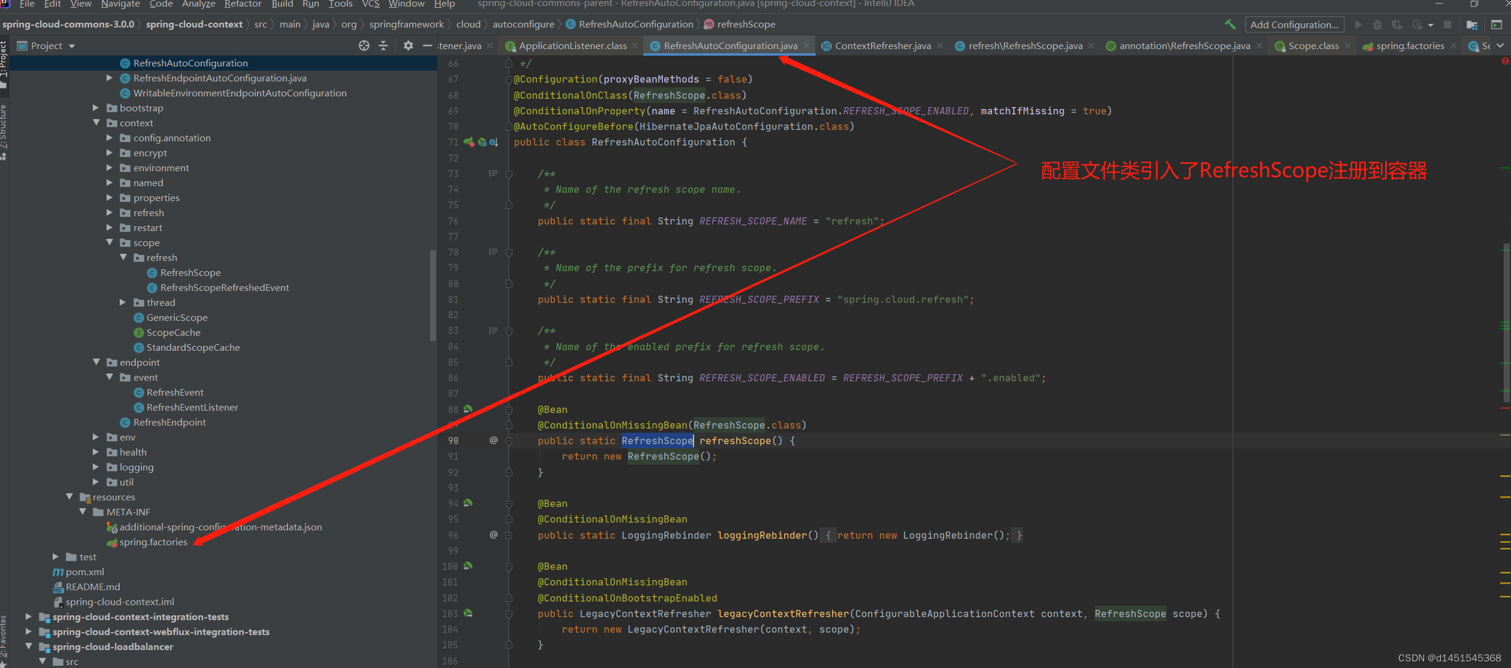Viewport: 1511px width, 668px height.
Task: Switch to annotation\RefreshScope.java tab
Action: click(x=1184, y=45)
